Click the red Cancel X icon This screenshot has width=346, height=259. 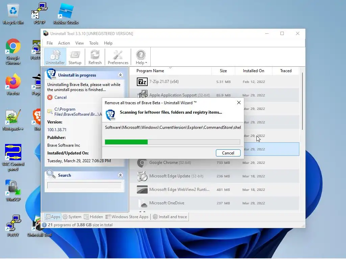point(50,97)
